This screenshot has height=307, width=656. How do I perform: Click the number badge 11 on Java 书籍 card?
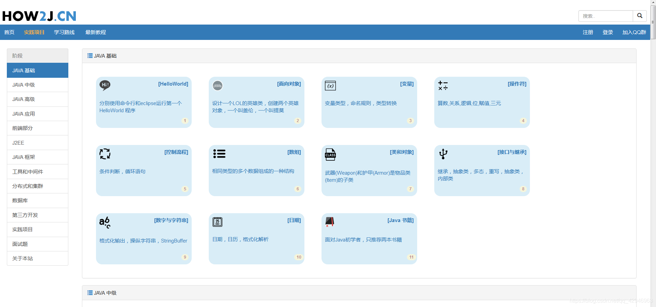pos(411,257)
